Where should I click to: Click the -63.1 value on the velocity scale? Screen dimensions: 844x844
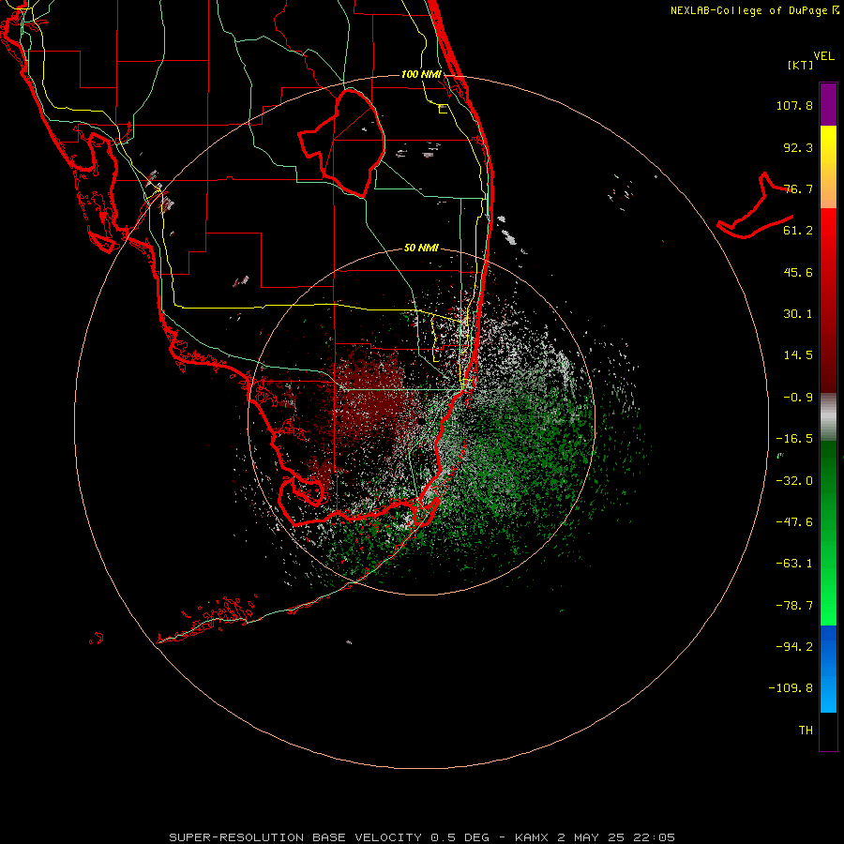pyautogui.click(x=794, y=564)
